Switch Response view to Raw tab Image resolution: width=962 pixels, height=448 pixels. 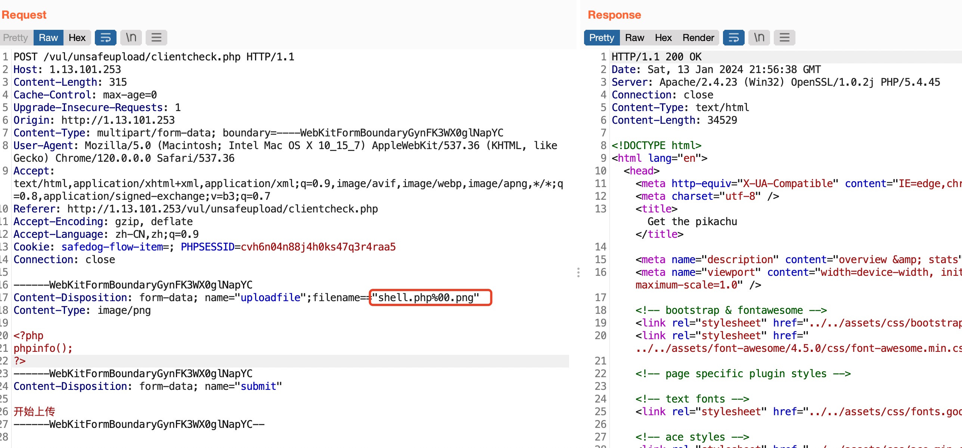click(x=634, y=38)
